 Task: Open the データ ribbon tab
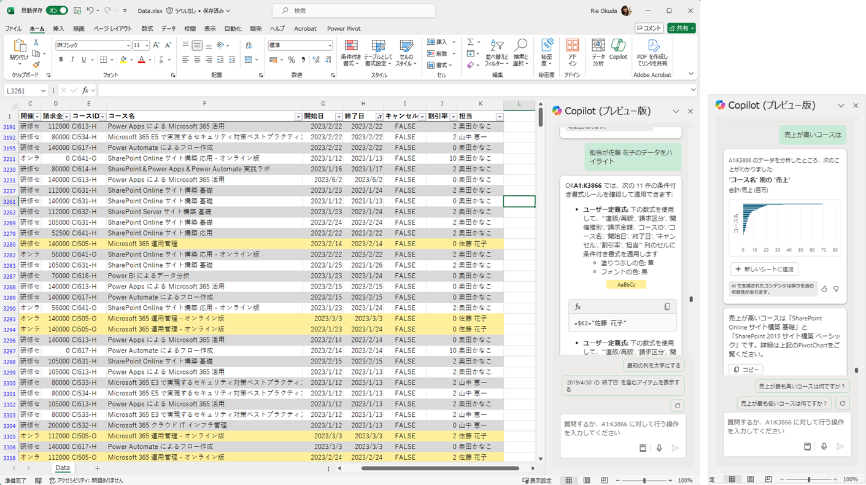point(168,29)
